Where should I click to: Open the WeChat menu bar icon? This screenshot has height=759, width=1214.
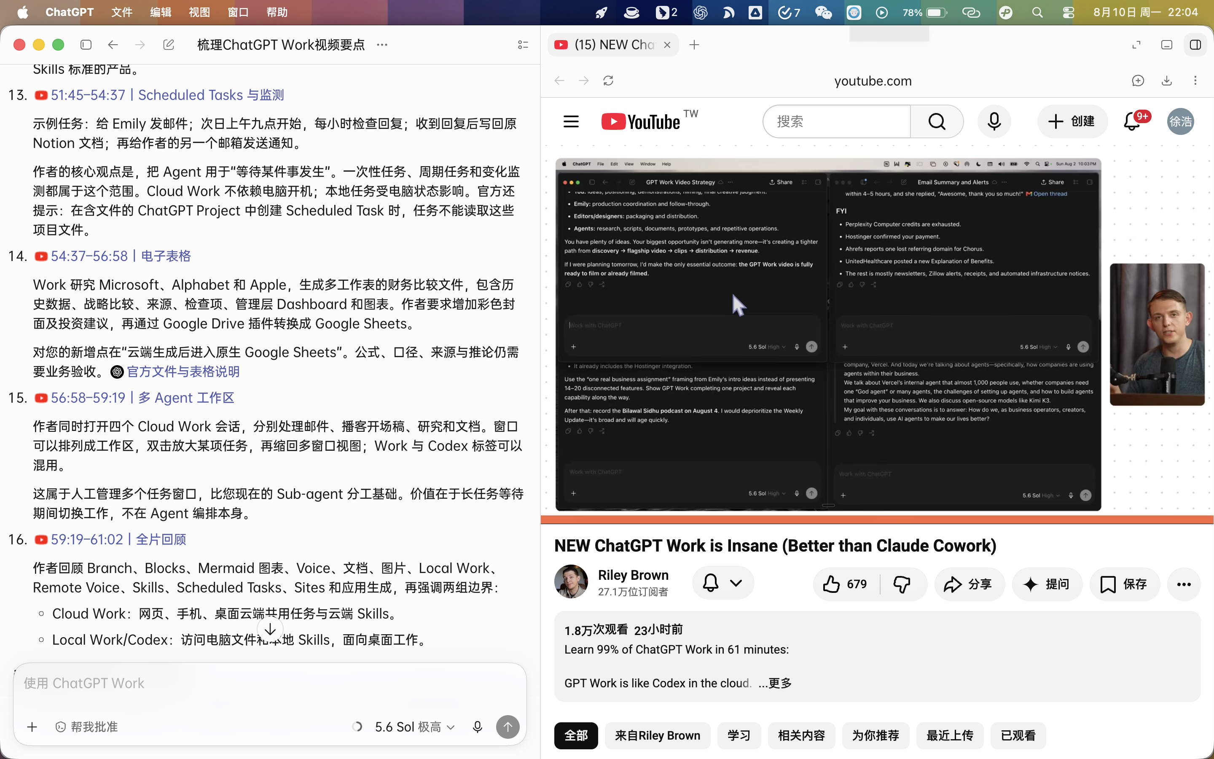pyautogui.click(x=823, y=12)
